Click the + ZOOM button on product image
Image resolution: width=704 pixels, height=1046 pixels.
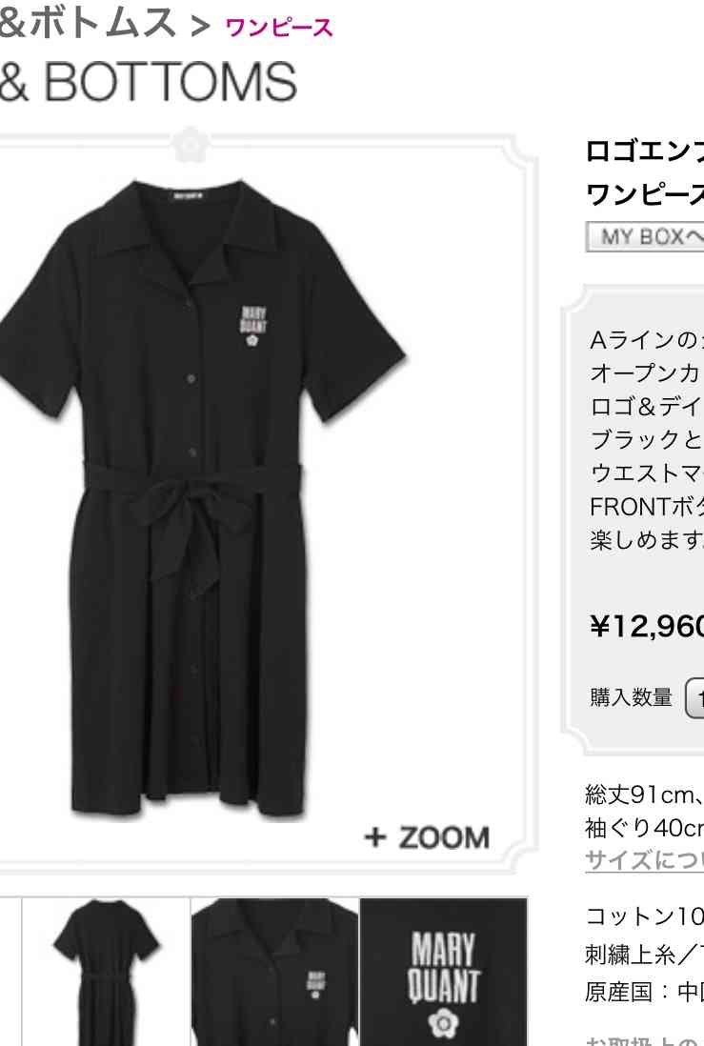(427, 837)
